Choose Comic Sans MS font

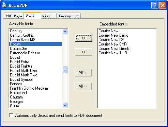point(35,40)
